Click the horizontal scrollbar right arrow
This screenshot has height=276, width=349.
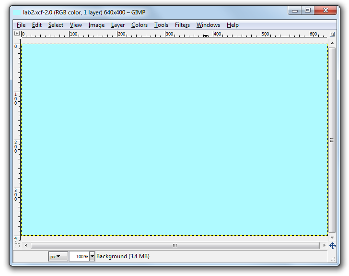coord(324,245)
